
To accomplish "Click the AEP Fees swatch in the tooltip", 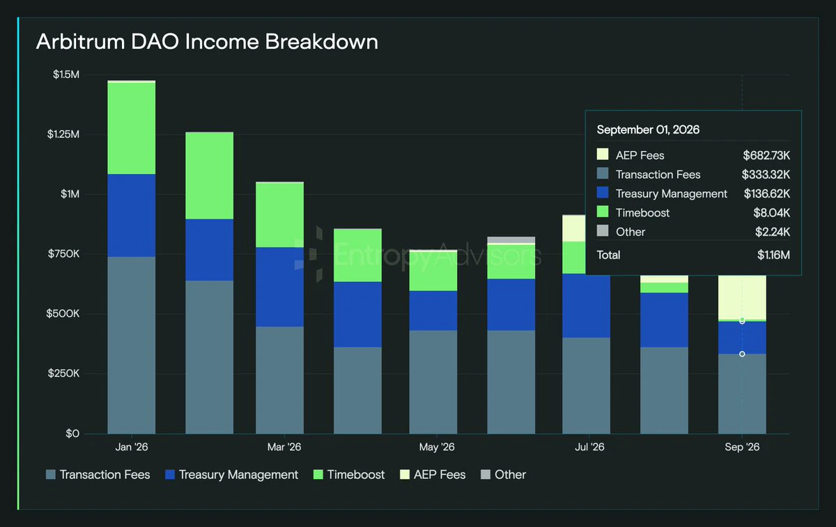I will pyautogui.click(x=603, y=155).
